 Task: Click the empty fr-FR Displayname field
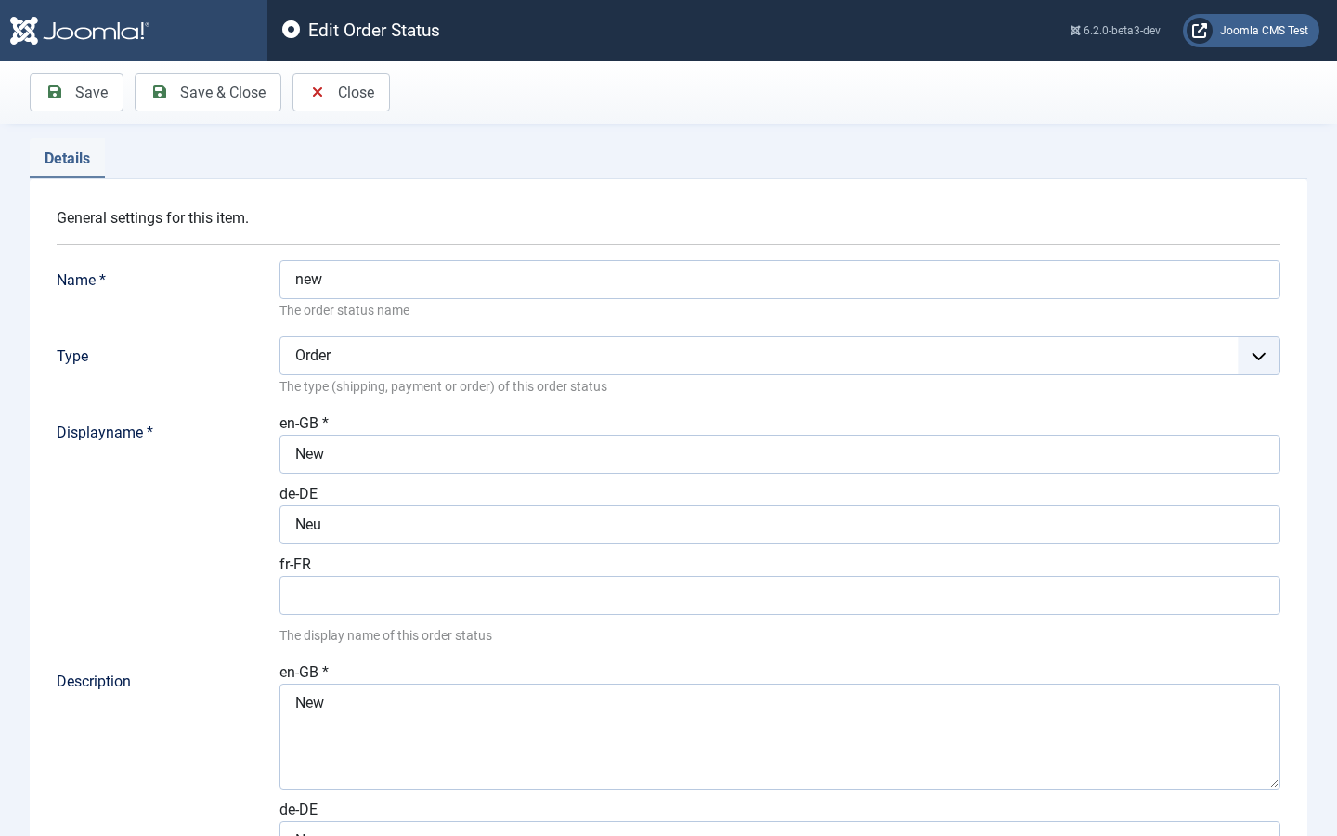(780, 595)
